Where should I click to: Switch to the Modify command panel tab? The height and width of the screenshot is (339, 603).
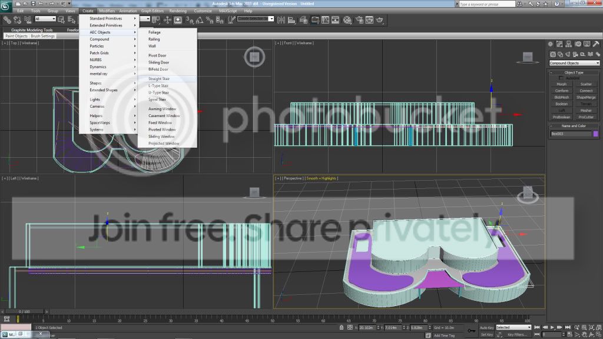pos(559,44)
